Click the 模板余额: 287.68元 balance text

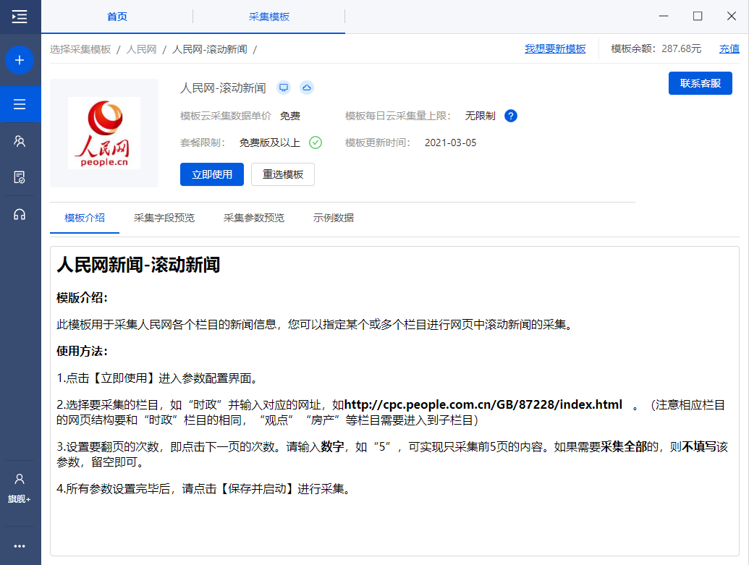point(656,48)
